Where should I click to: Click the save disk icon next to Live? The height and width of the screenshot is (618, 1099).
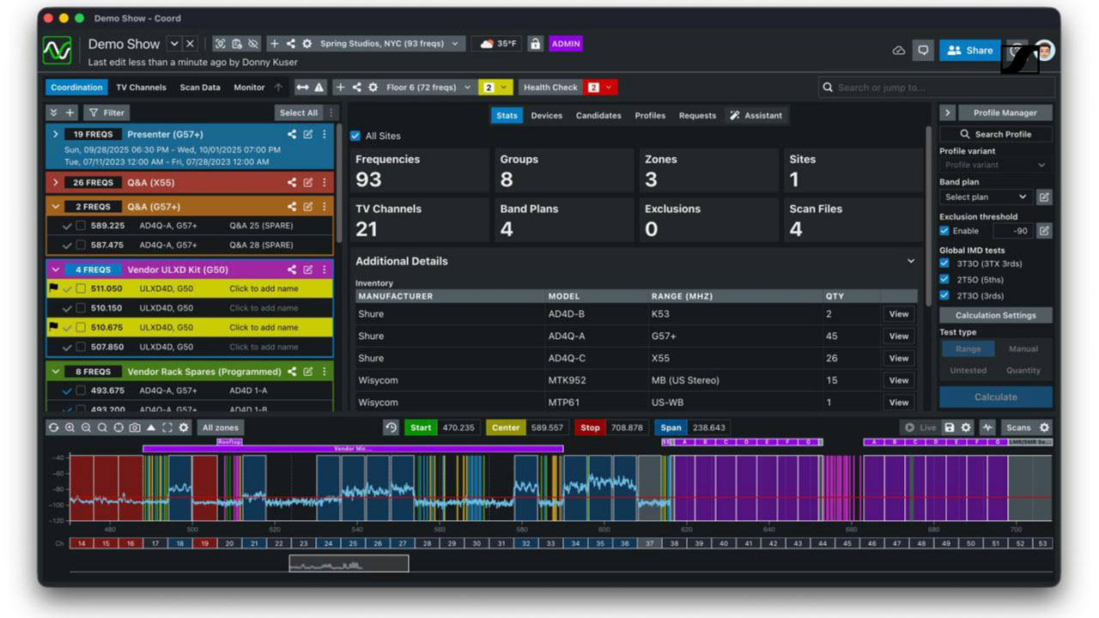click(950, 427)
